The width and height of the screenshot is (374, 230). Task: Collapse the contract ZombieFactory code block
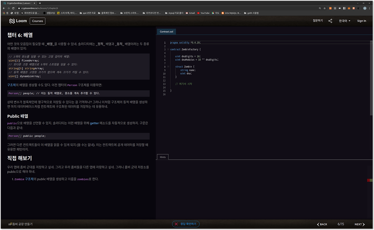pos(168,49)
